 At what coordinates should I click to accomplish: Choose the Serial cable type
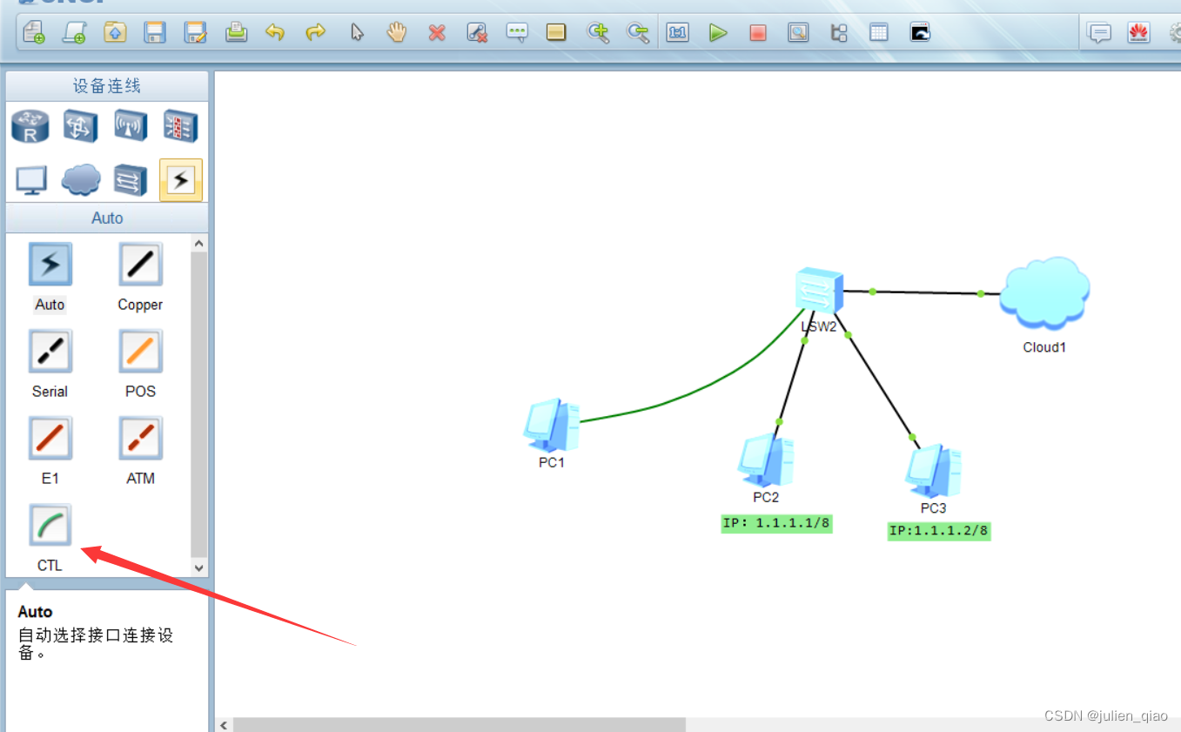pos(50,351)
